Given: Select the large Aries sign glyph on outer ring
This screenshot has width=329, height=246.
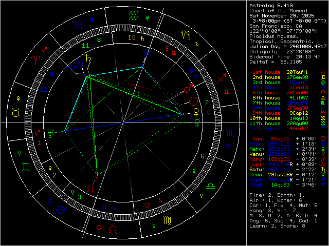Looking at the screenshot, I should point(35,60).
